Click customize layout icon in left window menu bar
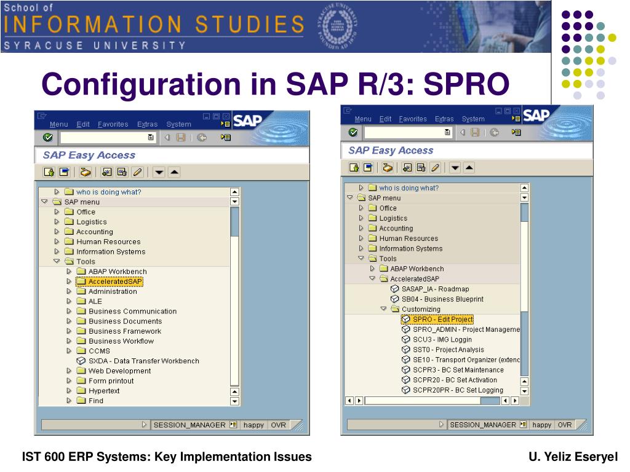 click(225, 124)
